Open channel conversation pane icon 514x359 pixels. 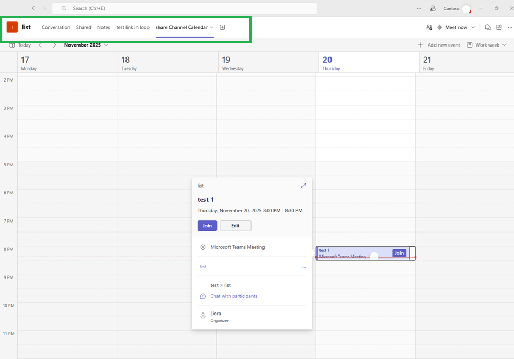(x=488, y=27)
